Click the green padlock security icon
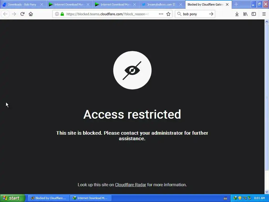This screenshot has height=202, width=269. click(x=62, y=14)
